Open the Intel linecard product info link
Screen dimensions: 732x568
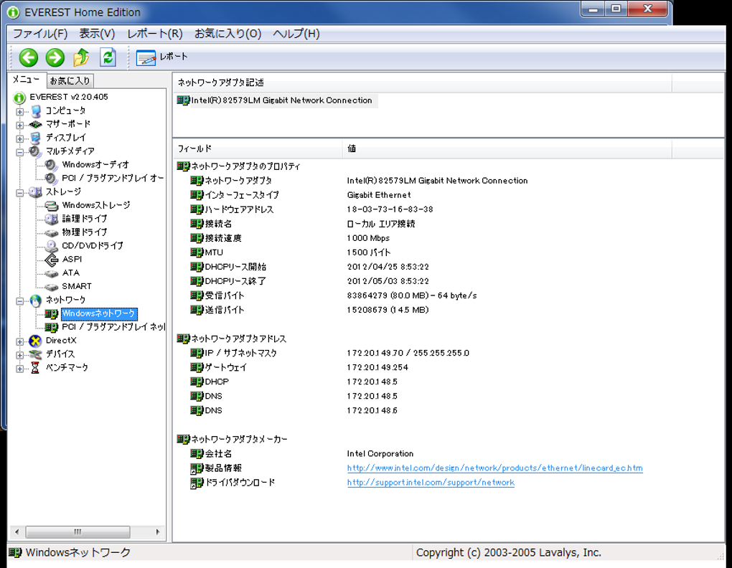(495, 468)
